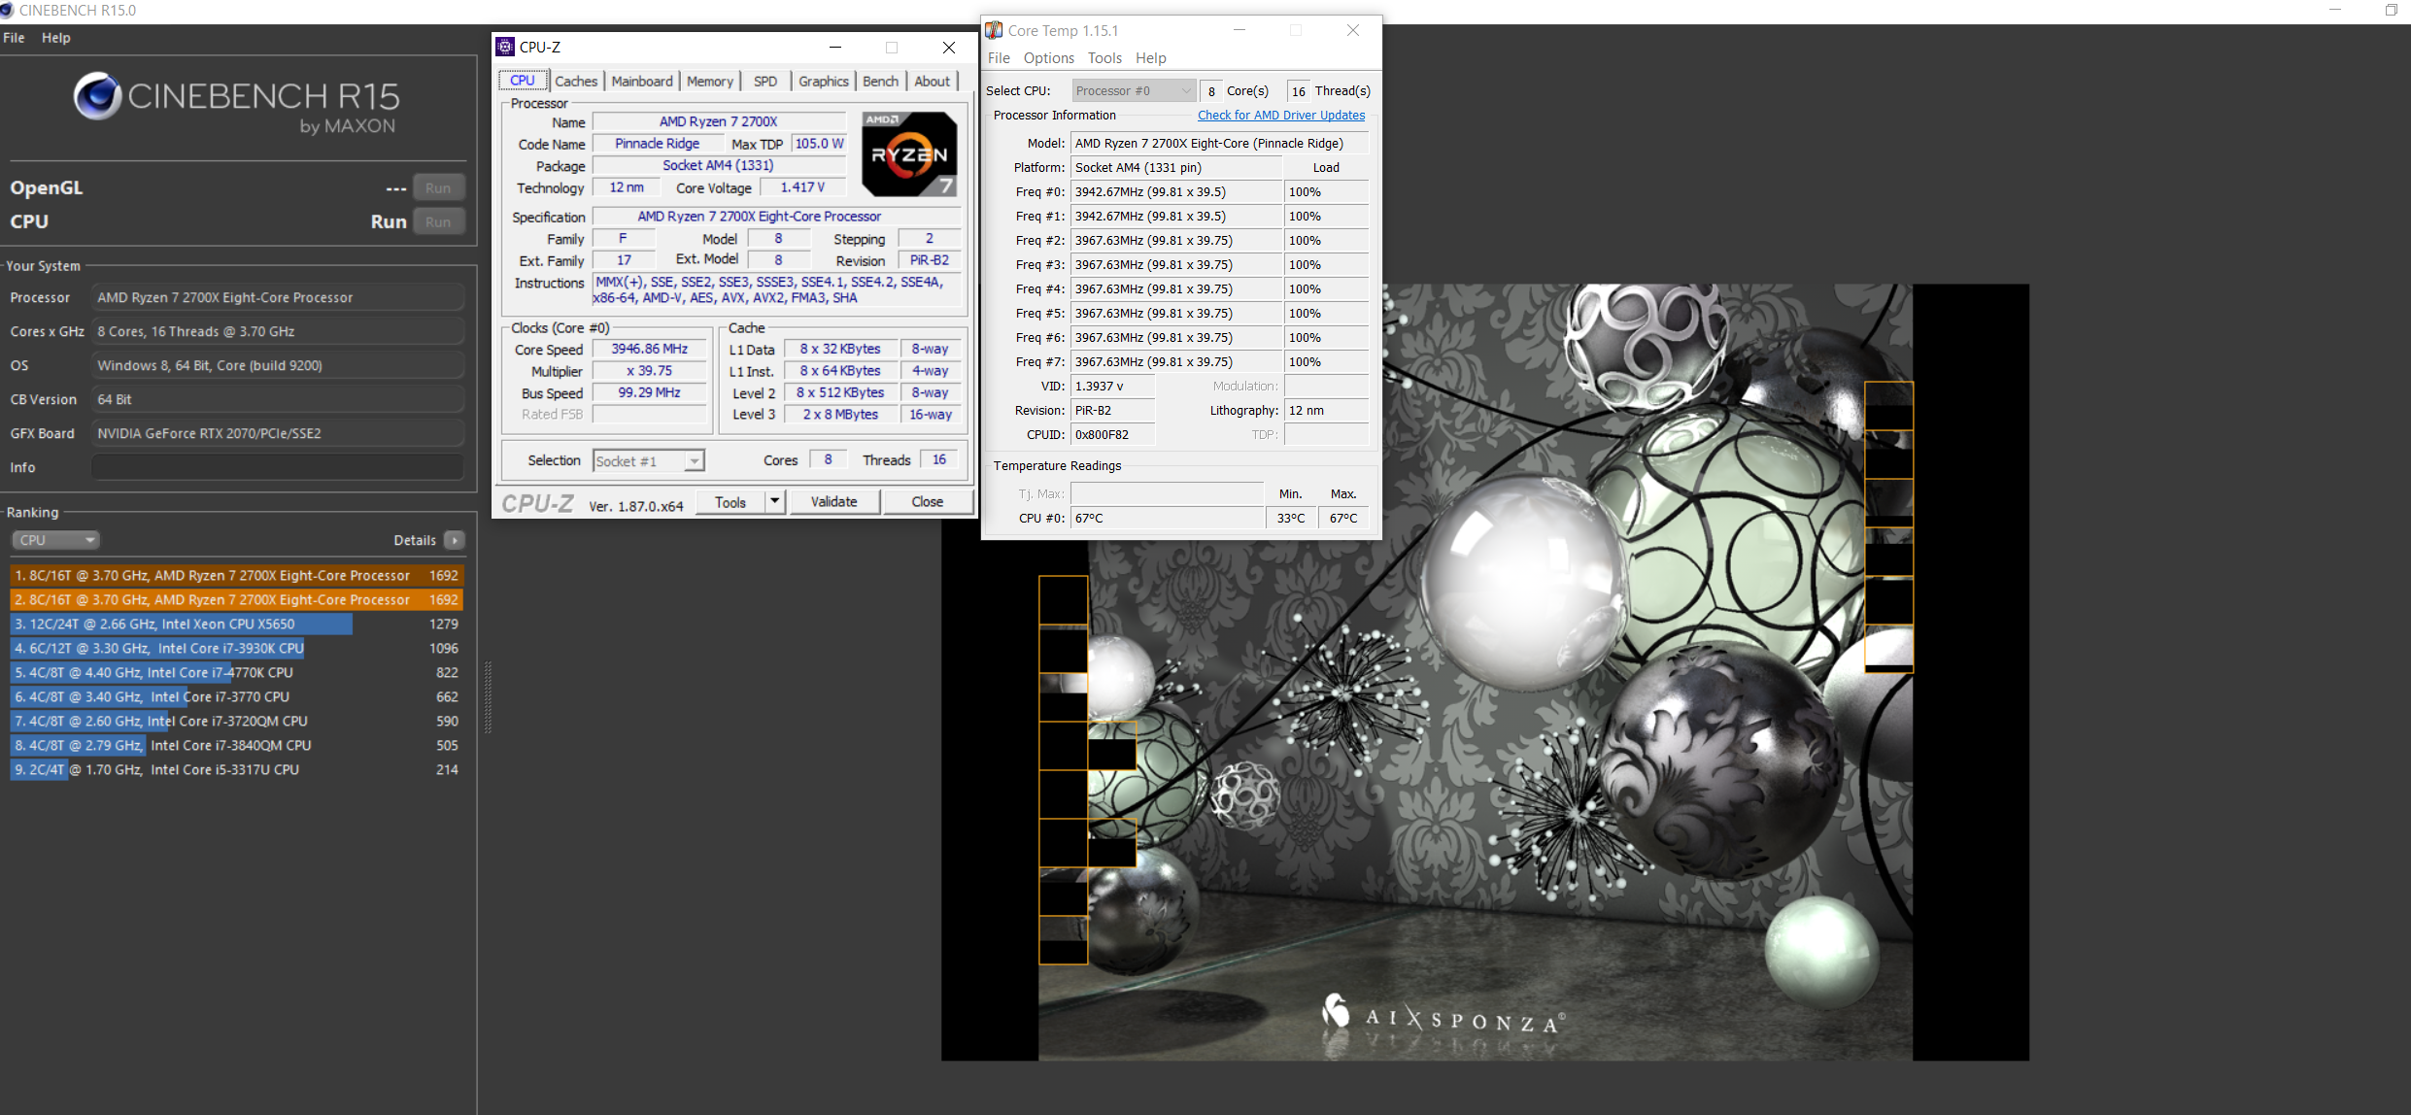
Task: Open the File menu in Cinebench
Action: tap(14, 38)
